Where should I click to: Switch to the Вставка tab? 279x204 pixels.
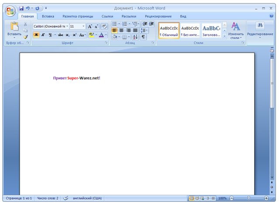click(48, 16)
